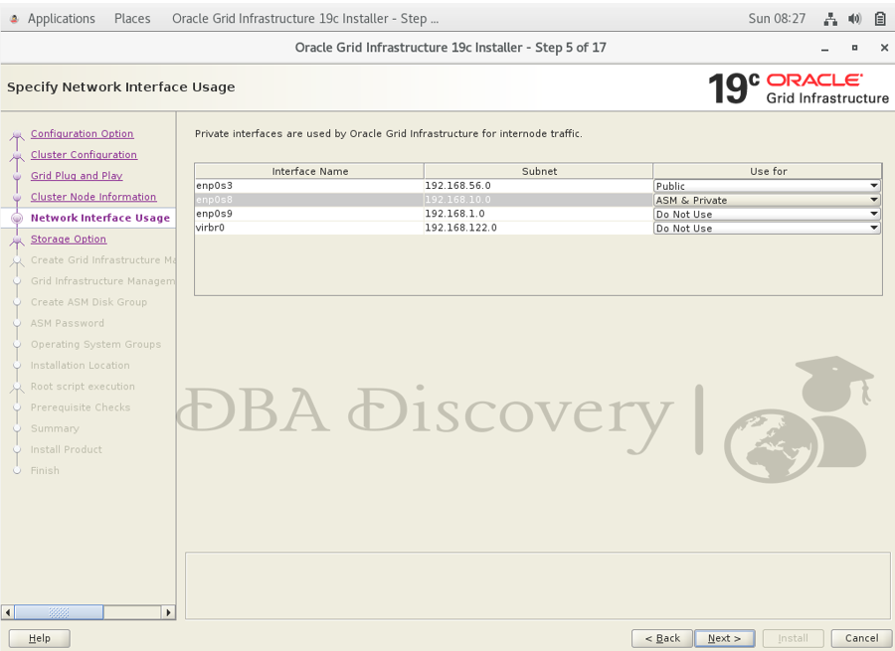This screenshot has height=651, width=895.
Task: Click the Cancel button
Action: pos(861,638)
